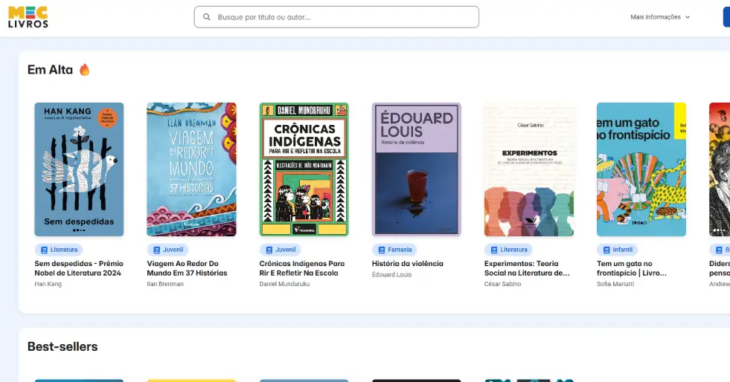Focus the title or author search field
This screenshot has width=730, height=382.
[336, 17]
